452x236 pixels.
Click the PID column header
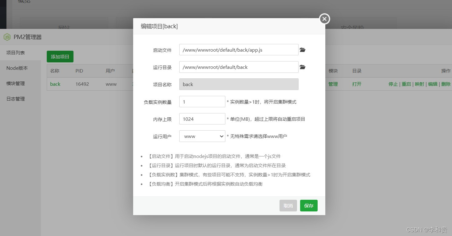pos(79,71)
